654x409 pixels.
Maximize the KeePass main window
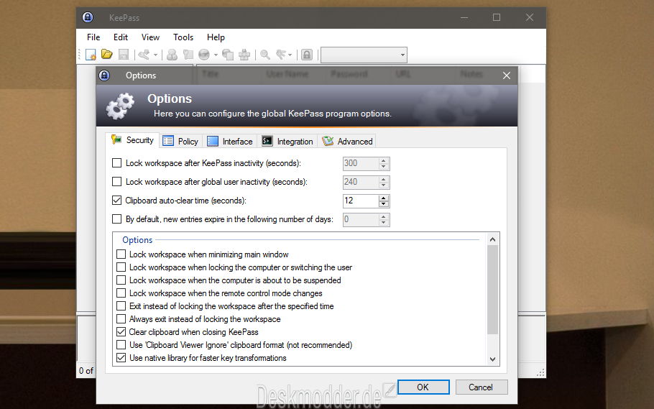[x=497, y=17]
